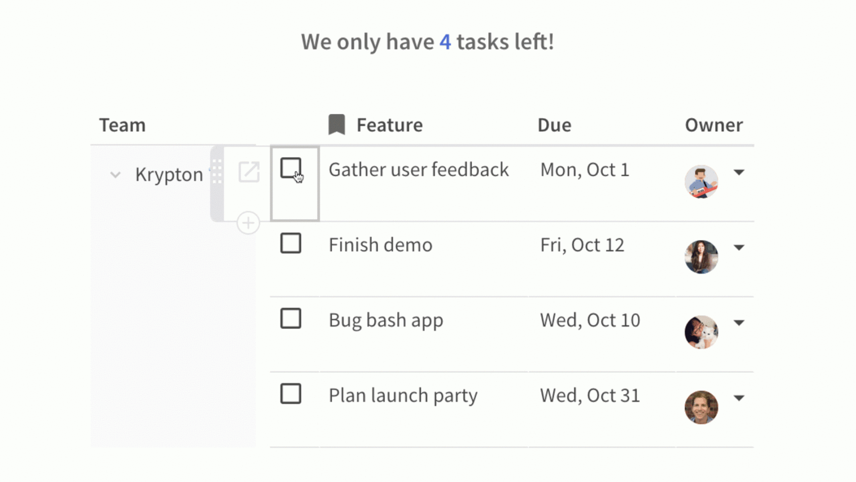
Task: Mark Finish demo as complete
Action: pyautogui.click(x=290, y=243)
